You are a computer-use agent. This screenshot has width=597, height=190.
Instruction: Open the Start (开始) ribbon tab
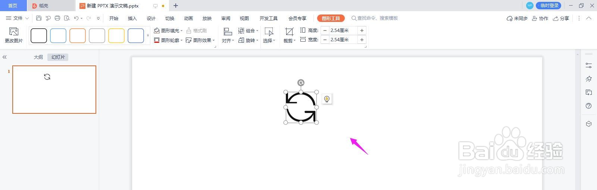114,18
